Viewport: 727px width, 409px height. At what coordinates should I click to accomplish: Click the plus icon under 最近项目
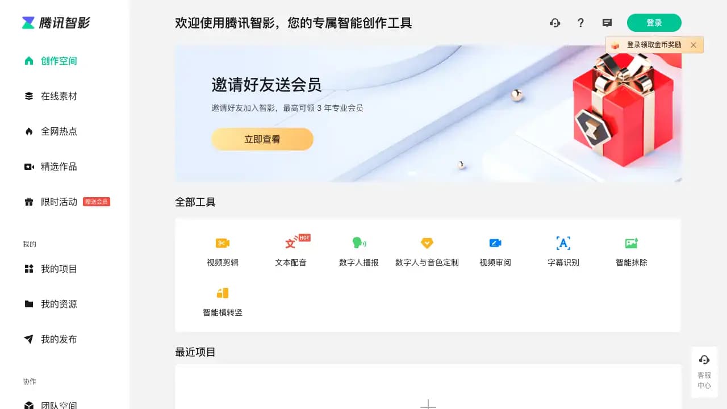[428, 404]
